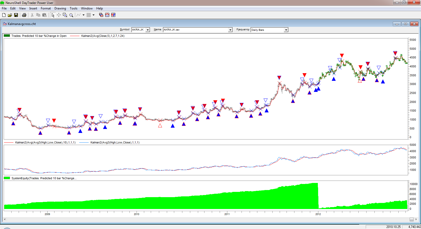Click the 2010.10.25 date in status bar
This screenshot has width=421, height=229.
click(393, 227)
